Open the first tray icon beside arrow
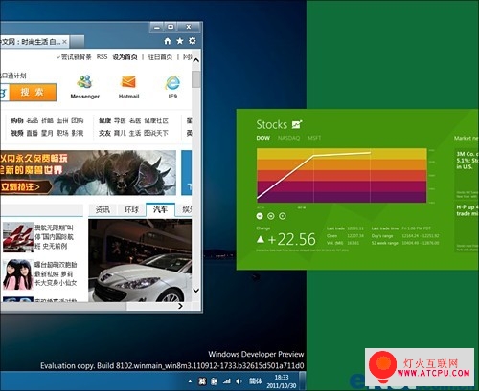Viewport: 479px width, 391px height. click(x=202, y=381)
